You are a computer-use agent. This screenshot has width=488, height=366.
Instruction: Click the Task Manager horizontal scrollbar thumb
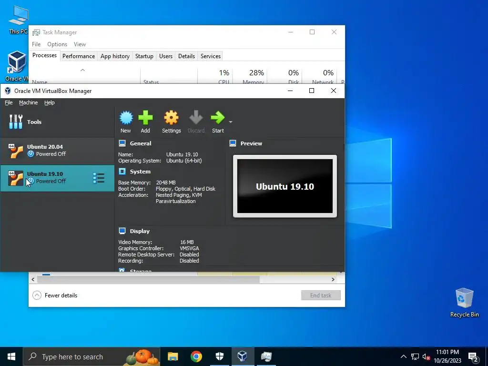click(148, 279)
